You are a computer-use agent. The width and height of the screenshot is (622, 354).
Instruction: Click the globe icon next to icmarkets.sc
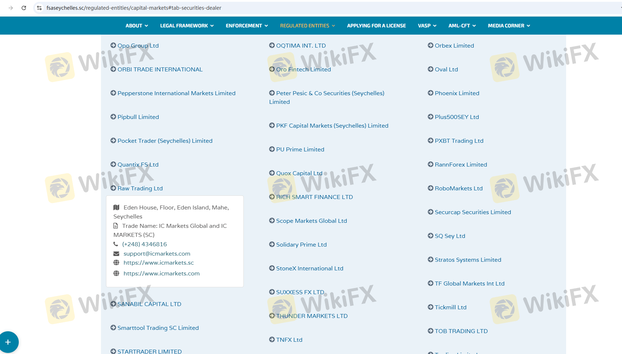[116, 262]
